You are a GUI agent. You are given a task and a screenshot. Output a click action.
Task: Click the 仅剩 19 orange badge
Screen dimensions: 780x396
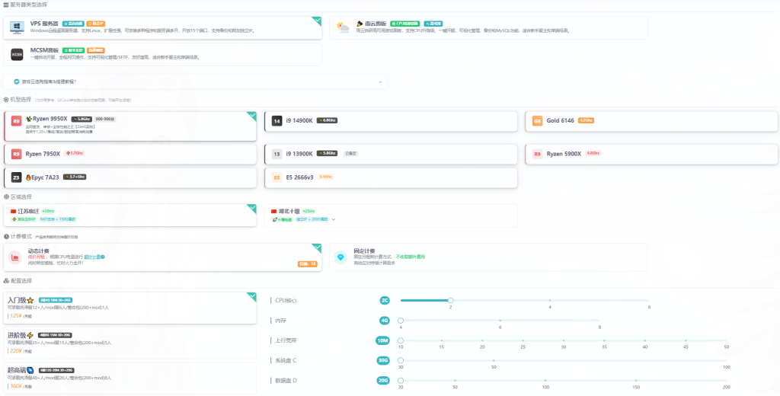point(308,263)
